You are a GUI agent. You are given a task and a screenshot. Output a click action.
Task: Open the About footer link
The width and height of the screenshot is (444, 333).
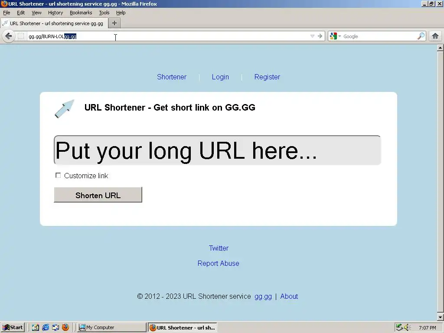click(289, 296)
